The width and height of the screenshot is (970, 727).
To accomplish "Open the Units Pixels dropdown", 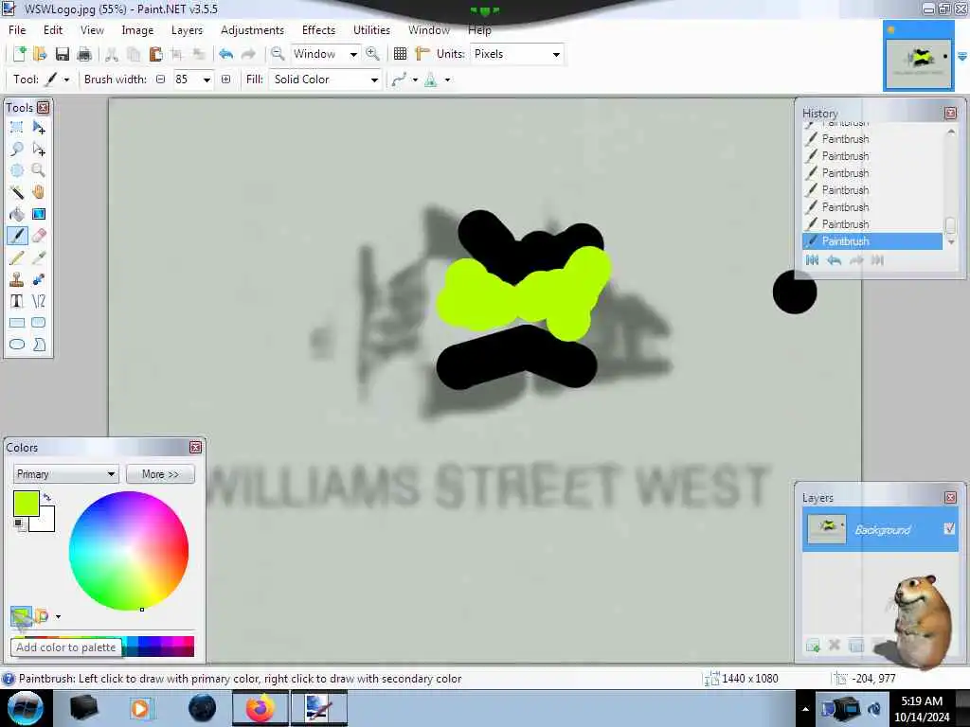I will 556,54.
